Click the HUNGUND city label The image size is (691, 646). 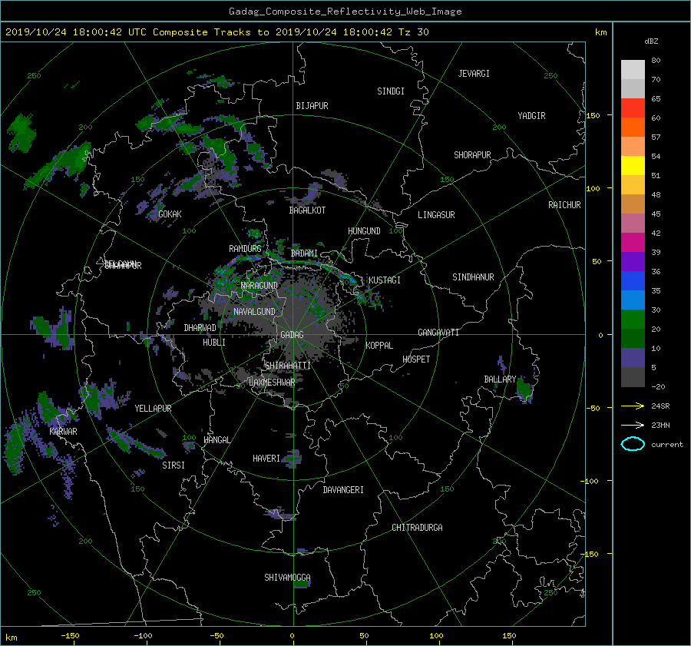[364, 231]
